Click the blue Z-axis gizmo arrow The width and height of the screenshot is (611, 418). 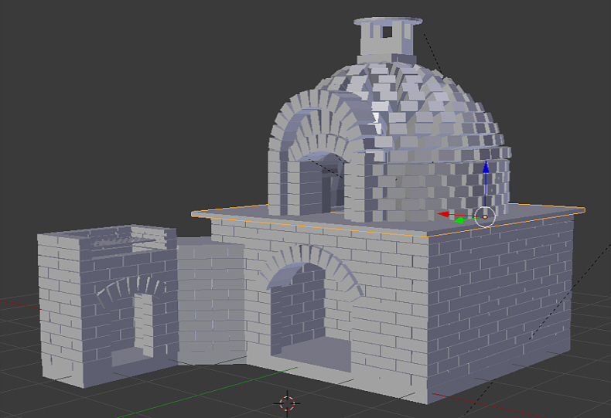tap(486, 168)
